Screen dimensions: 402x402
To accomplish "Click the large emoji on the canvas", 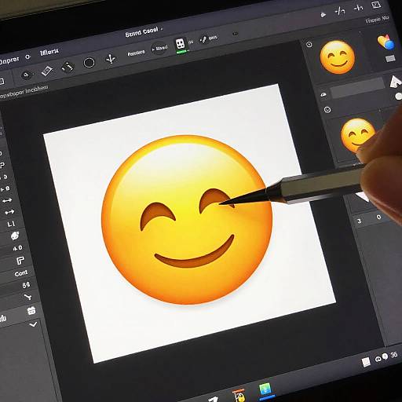I will click(187, 219).
